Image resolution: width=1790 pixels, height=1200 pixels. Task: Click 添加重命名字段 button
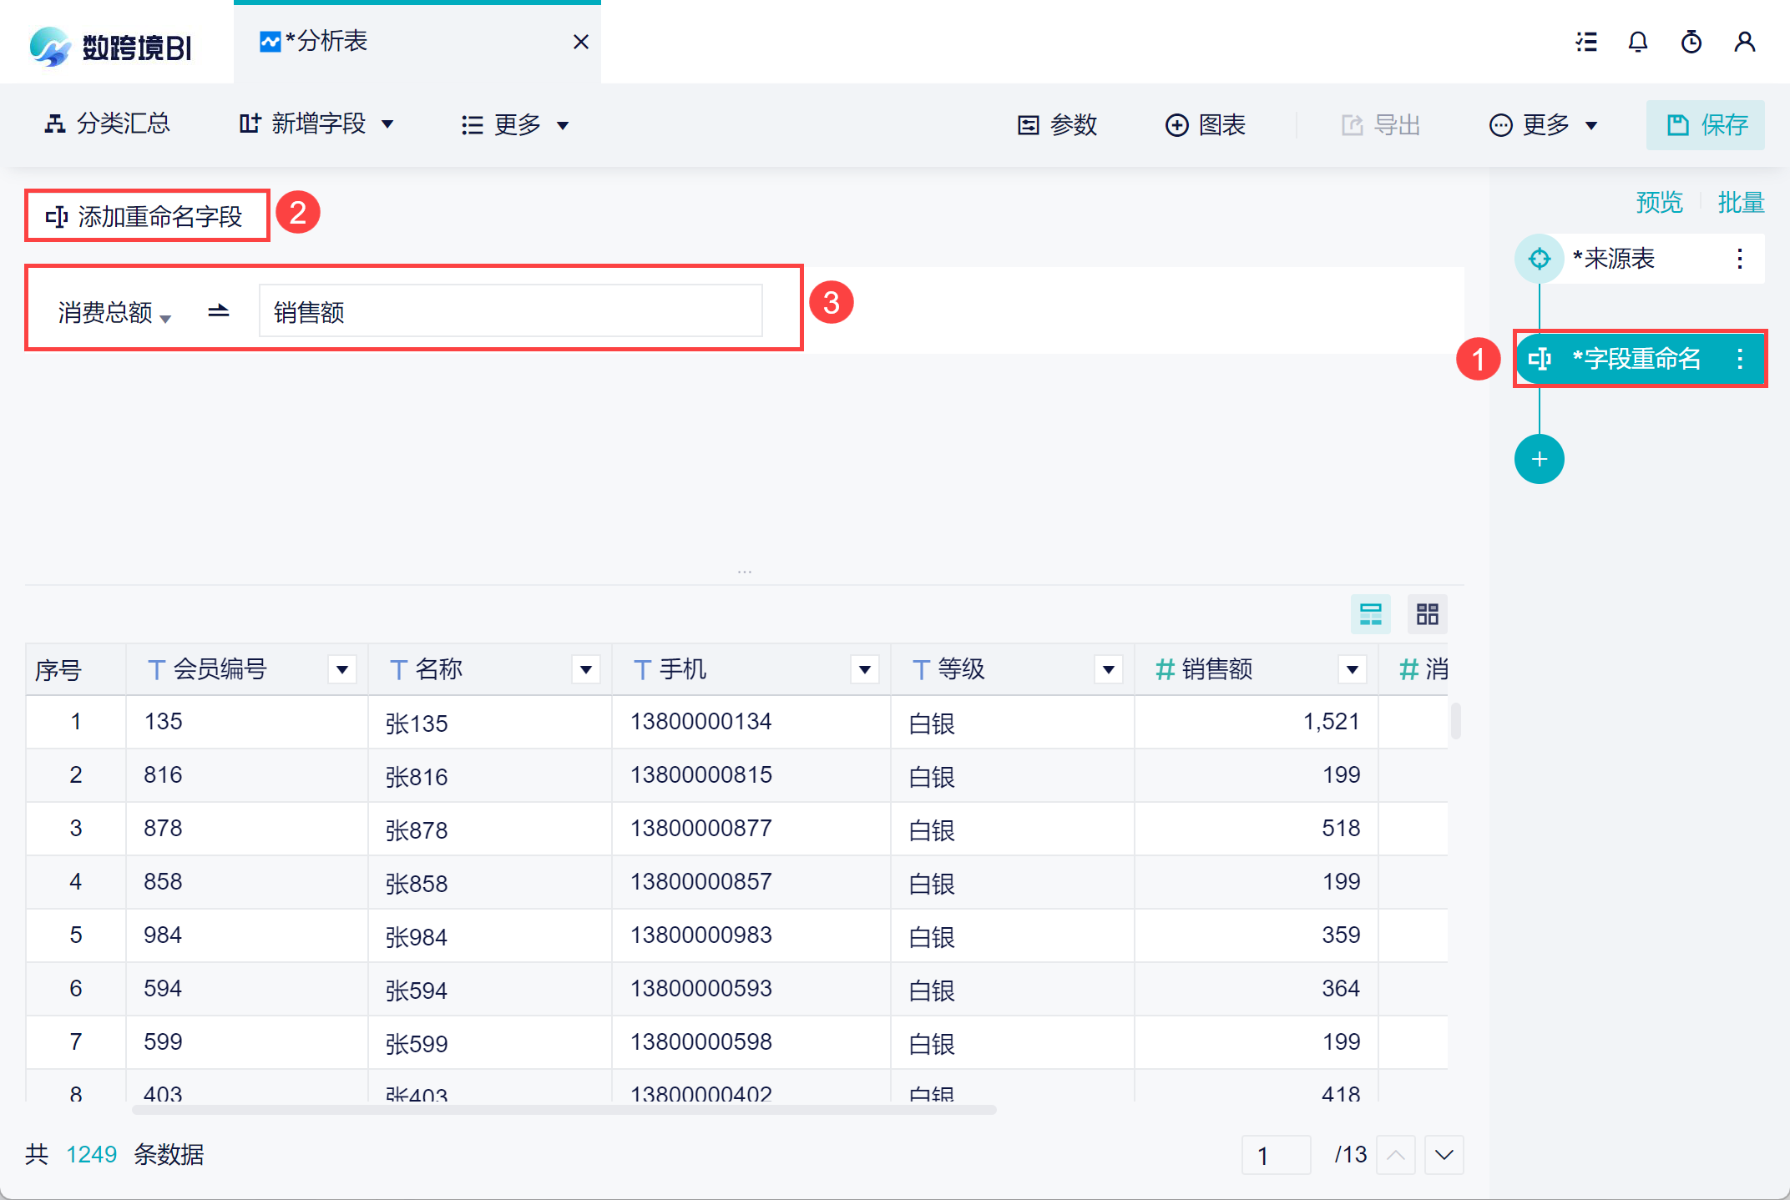click(x=146, y=217)
